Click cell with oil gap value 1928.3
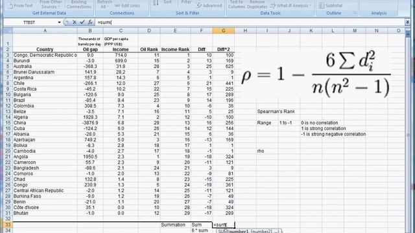This screenshot has width=415, height=233. click(x=90, y=117)
